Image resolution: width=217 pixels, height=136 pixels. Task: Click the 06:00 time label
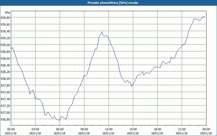coord(60,129)
